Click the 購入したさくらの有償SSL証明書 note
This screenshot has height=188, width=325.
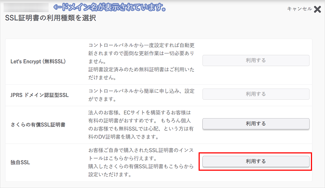(x=142, y=171)
